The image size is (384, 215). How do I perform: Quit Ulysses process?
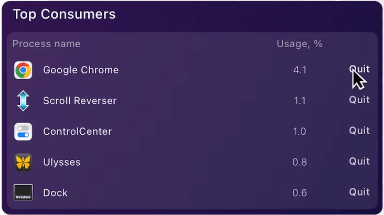(359, 161)
